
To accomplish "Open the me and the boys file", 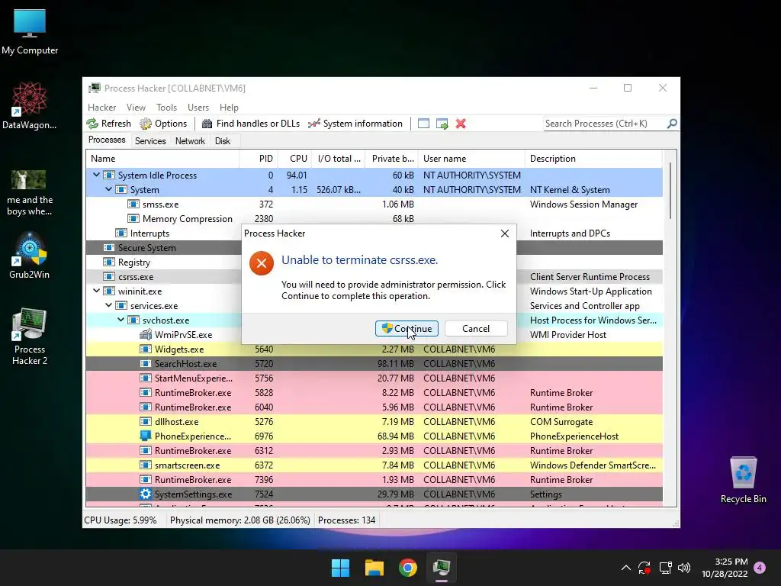I will point(30,192).
